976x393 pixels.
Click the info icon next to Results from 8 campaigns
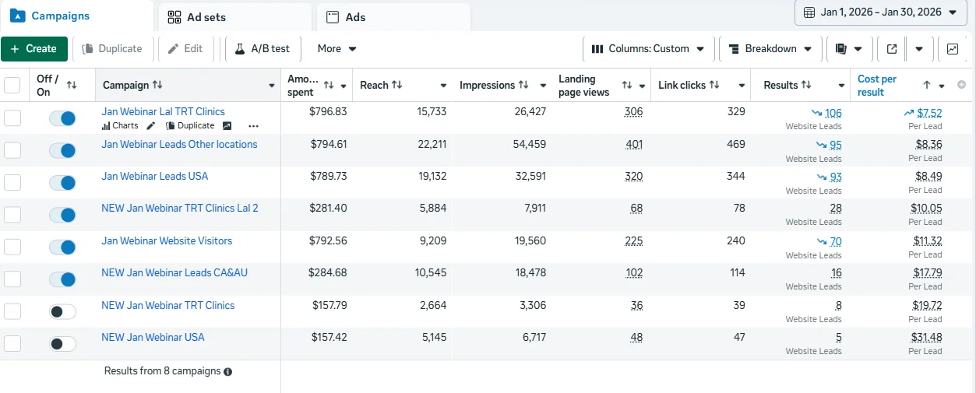tap(228, 372)
